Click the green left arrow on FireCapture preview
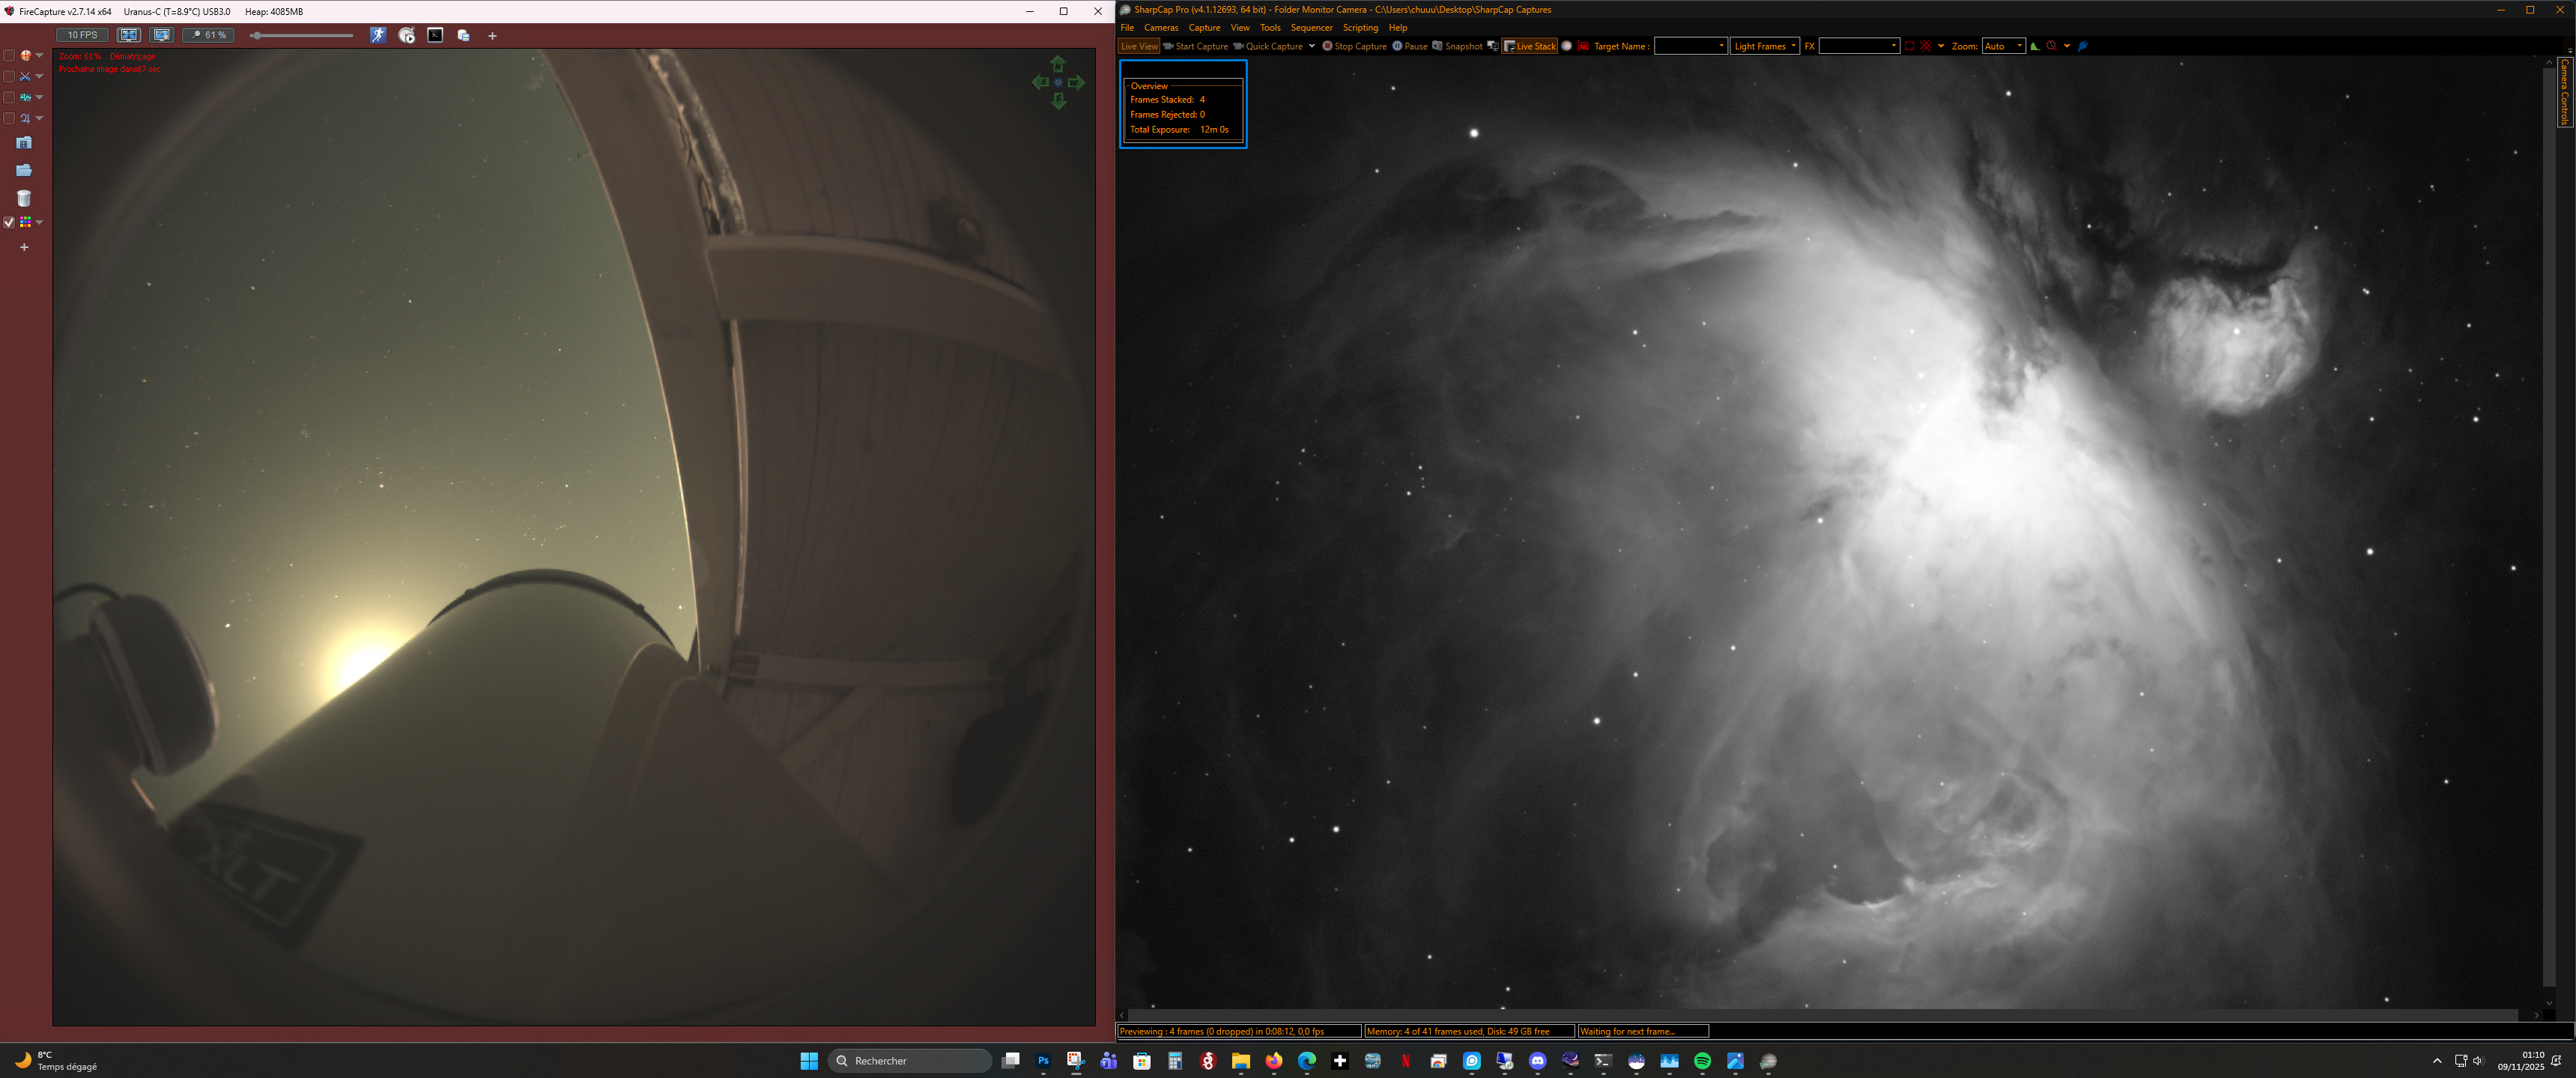 coord(1040,83)
